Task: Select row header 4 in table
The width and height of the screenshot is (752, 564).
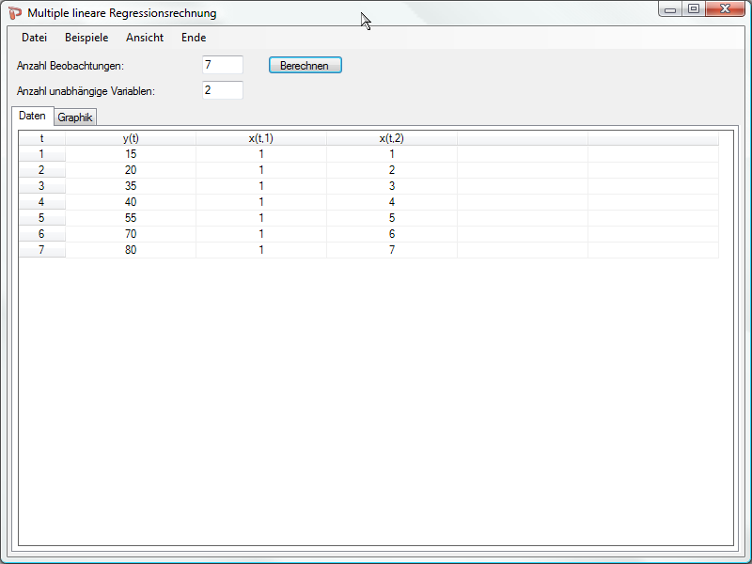Action: (x=41, y=202)
